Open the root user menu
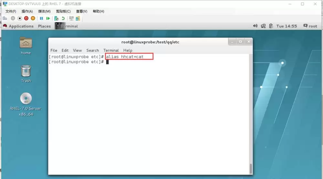 point(310,26)
